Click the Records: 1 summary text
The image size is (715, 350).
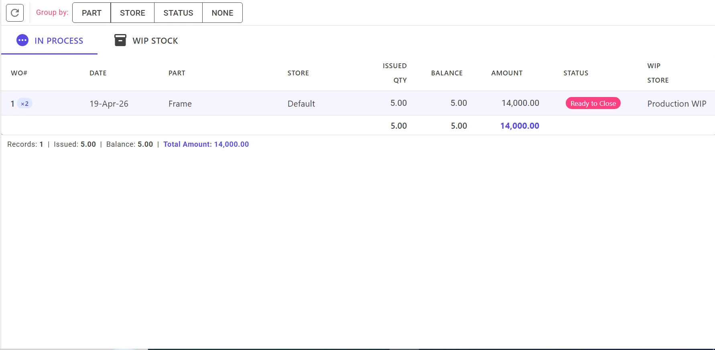(25, 144)
